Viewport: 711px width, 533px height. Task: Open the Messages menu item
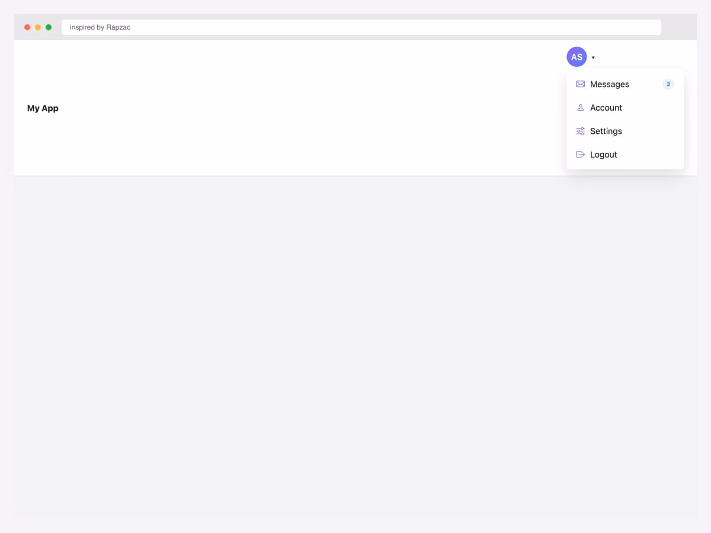click(625, 84)
